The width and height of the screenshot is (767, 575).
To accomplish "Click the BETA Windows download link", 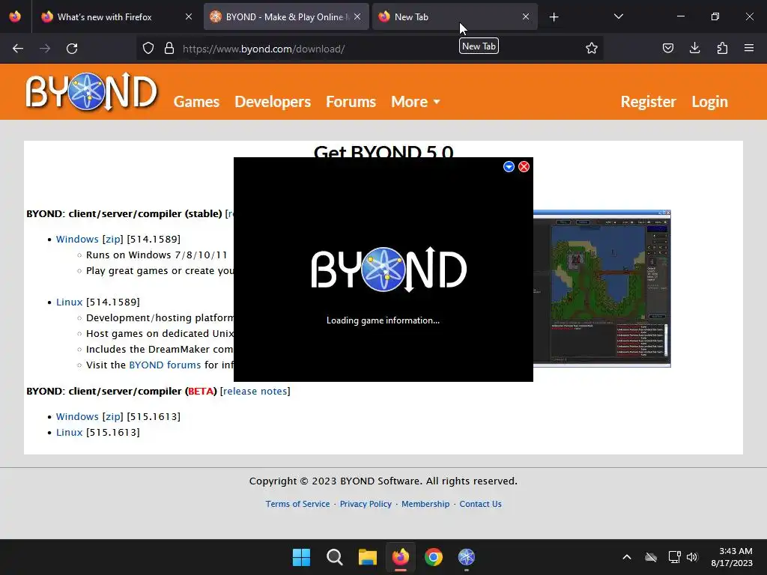I will coord(77,416).
